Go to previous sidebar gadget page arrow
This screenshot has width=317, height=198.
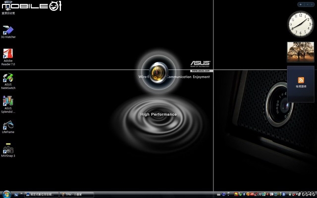pos(308,4)
